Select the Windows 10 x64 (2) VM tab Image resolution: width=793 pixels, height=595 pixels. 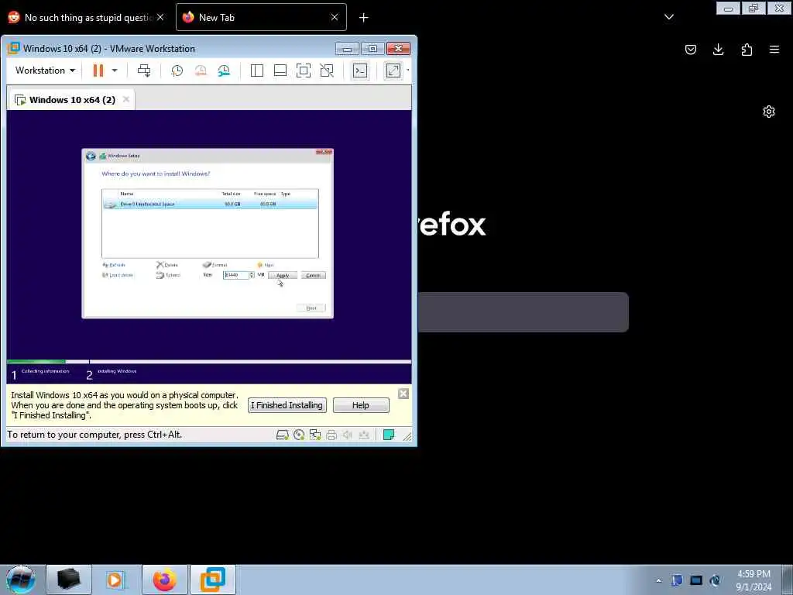(72, 100)
